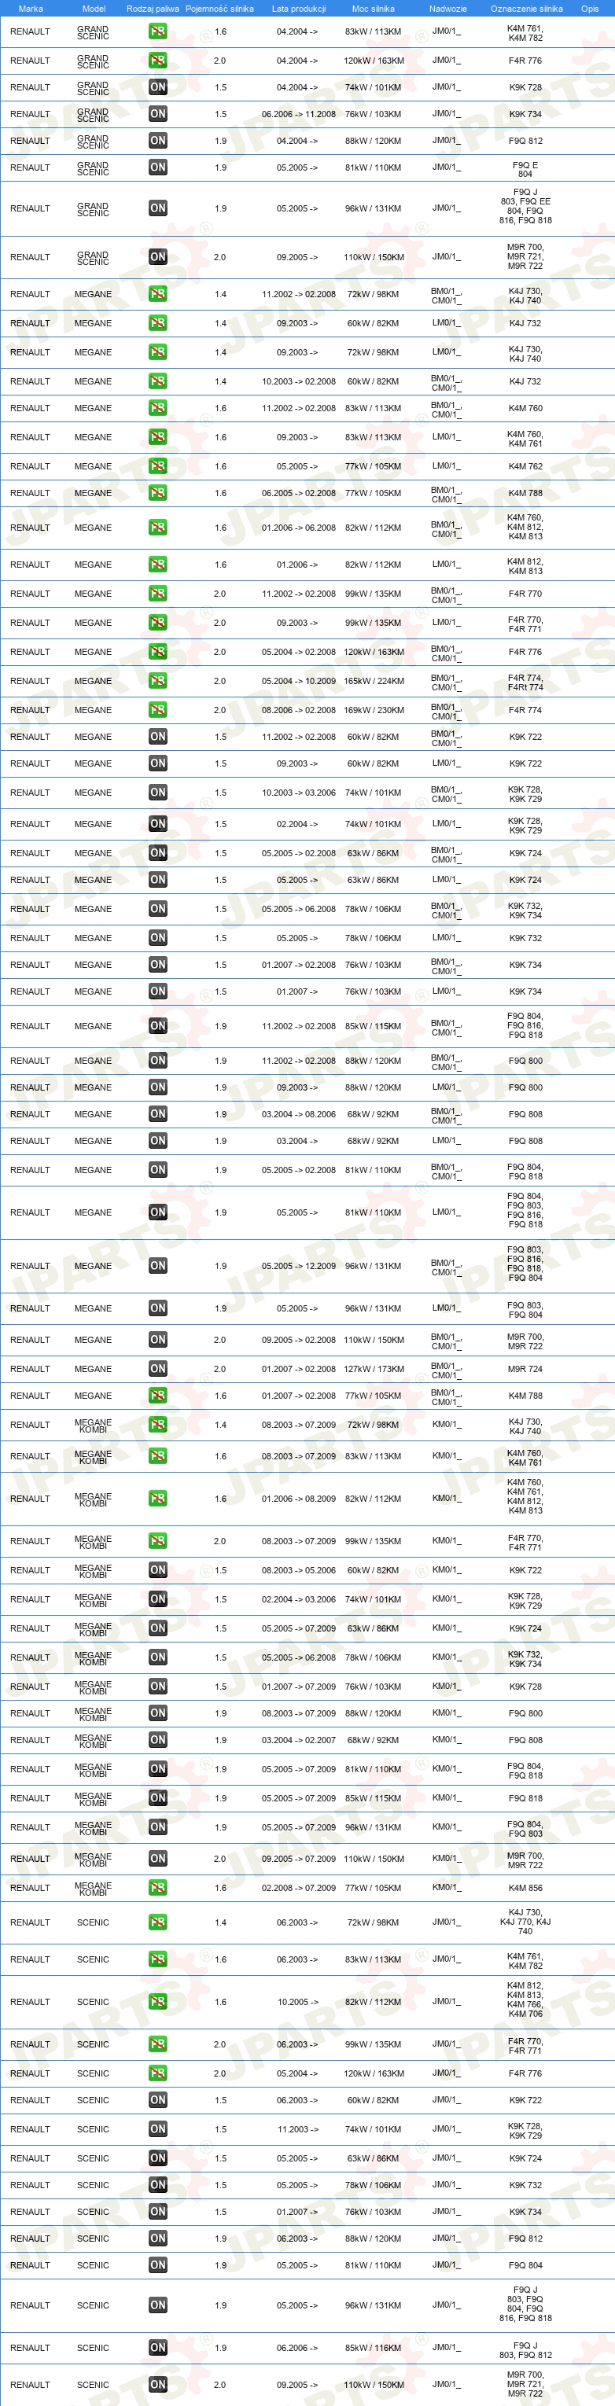The width and height of the screenshot is (615, 2406).
Task: Click the 'F9Q E 804' engine code cell
Action: pyautogui.click(x=525, y=169)
